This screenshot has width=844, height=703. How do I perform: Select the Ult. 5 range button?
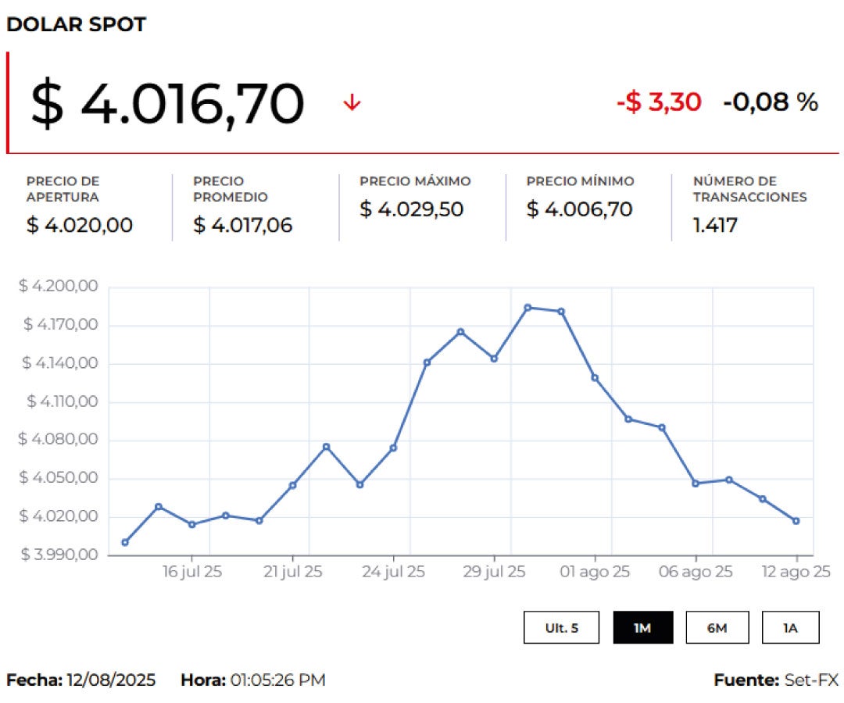[x=561, y=627]
